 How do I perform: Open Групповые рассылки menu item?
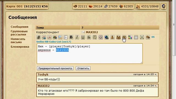[x=19, y=33]
